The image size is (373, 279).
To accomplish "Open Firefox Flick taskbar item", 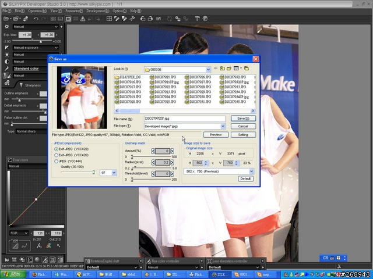I will pyautogui.click(x=40, y=274).
